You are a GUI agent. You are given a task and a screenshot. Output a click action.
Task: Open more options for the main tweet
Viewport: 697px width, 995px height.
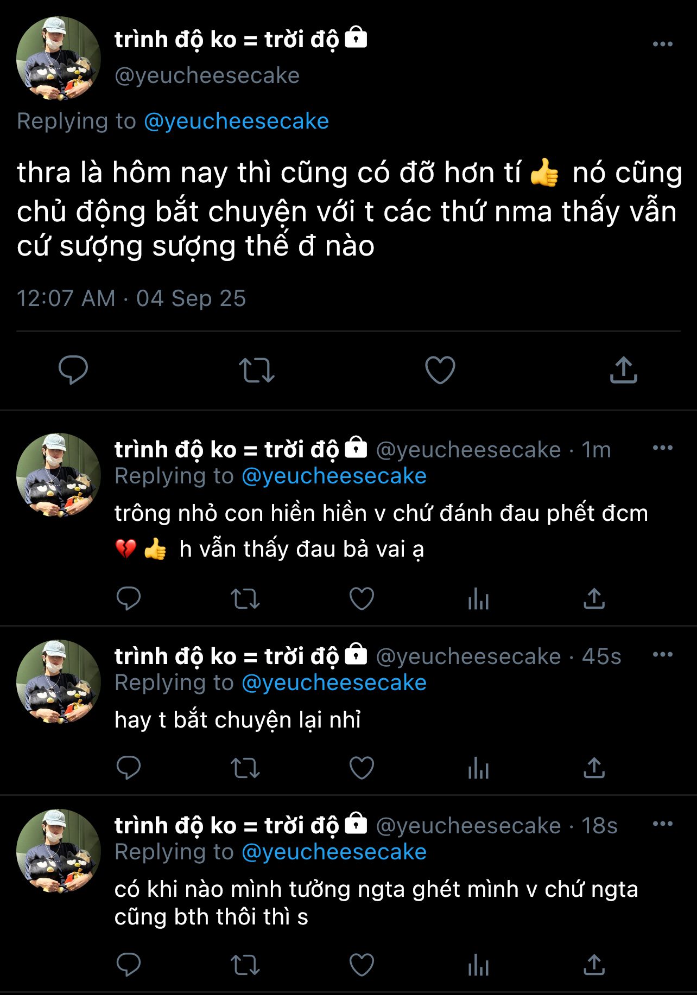pyautogui.click(x=662, y=44)
